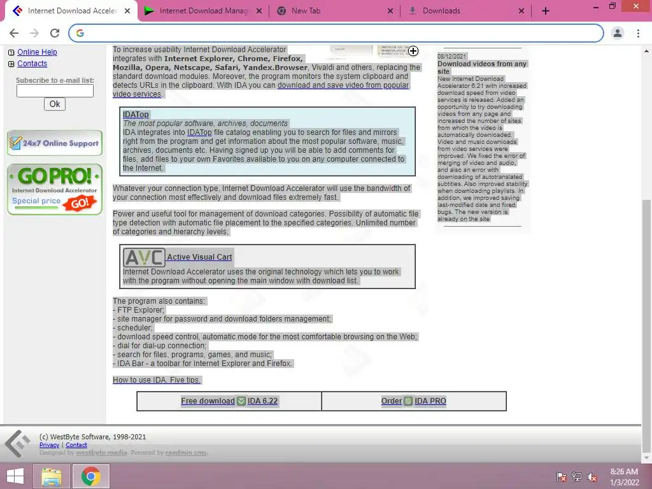
Task: Switch to the Downloads tab
Action: (465, 11)
